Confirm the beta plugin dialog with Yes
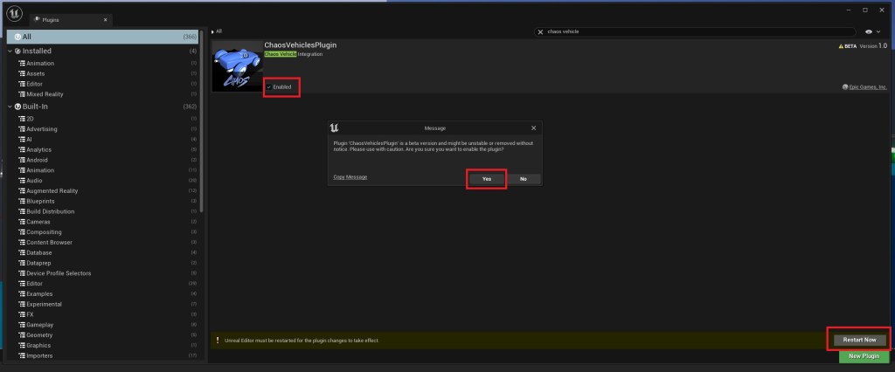 point(486,178)
